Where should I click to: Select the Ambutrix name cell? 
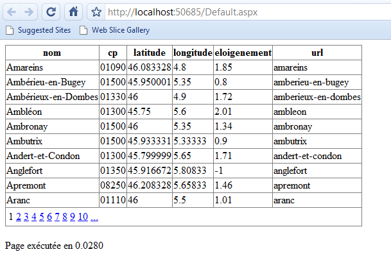point(52,141)
